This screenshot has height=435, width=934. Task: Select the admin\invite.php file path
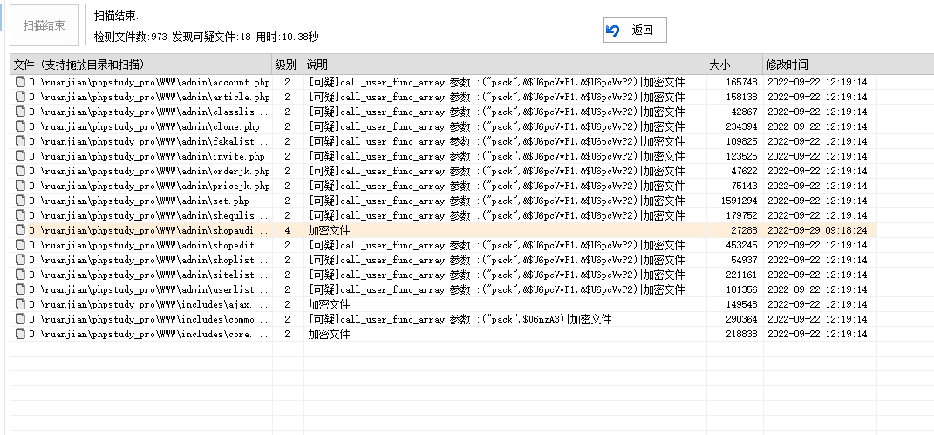(x=147, y=157)
